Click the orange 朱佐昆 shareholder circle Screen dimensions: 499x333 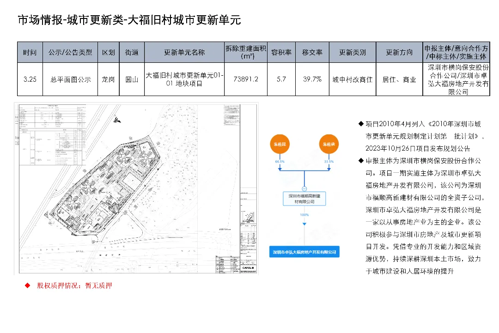point(280,144)
